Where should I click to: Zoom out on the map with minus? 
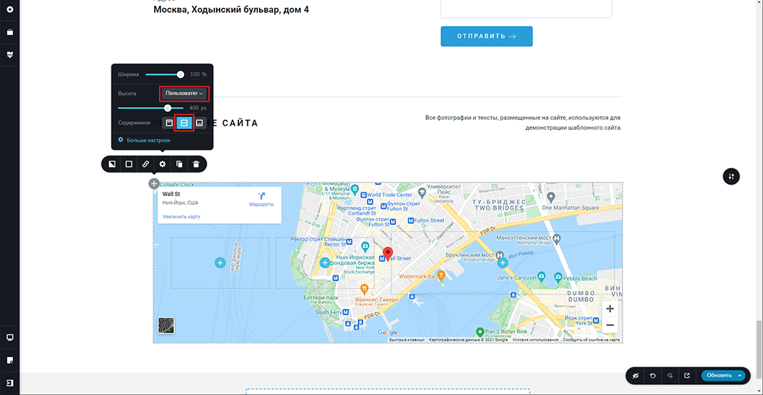[x=610, y=325]
